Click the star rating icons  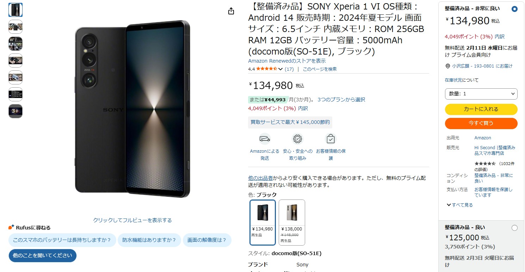267,69
